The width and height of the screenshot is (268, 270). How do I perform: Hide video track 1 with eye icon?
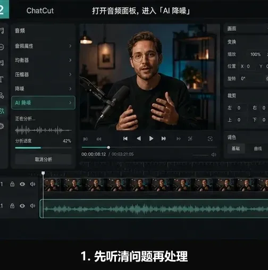22,184
